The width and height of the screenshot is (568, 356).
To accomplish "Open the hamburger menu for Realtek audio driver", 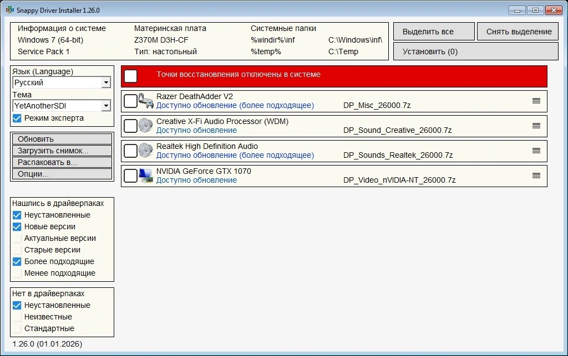I will (x=536, y=151).
